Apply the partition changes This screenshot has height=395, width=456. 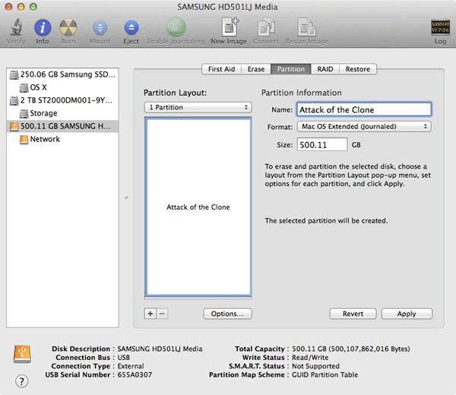pyautogui.click(x=407, y=314)
